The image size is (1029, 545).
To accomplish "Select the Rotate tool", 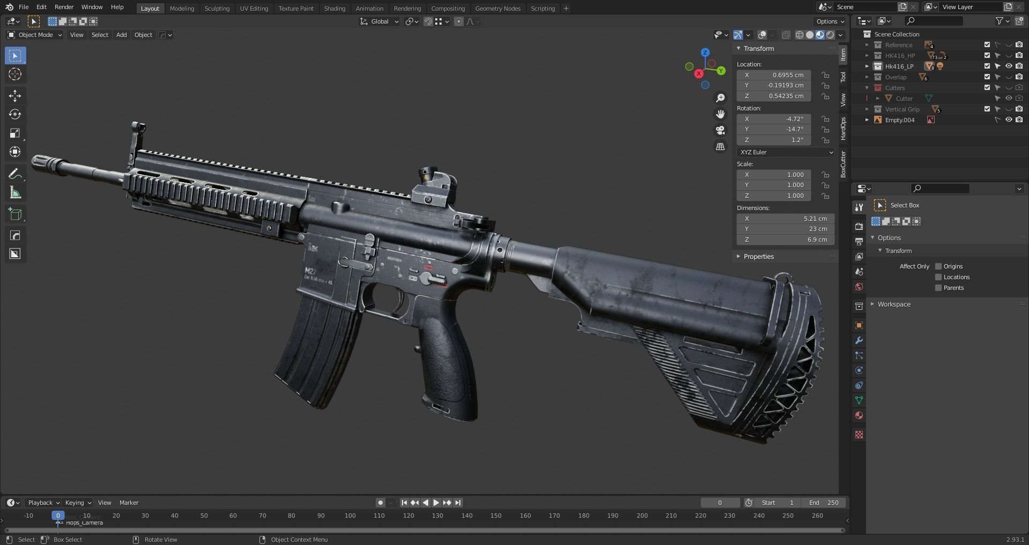I will tap(15, 115).
